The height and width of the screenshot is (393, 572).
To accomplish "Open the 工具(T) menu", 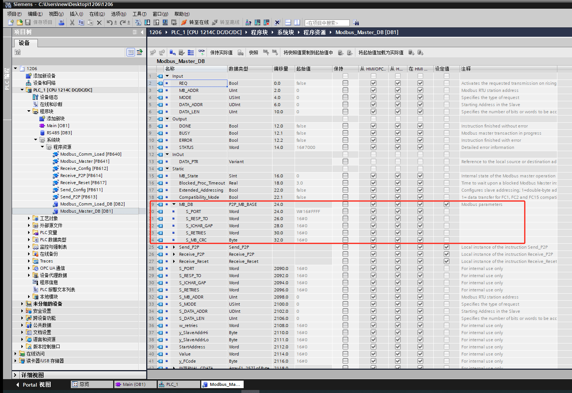I will pyautogui.click(x=139, y=14).
